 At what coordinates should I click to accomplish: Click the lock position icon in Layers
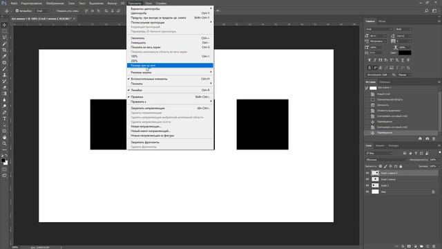[390, 166]
